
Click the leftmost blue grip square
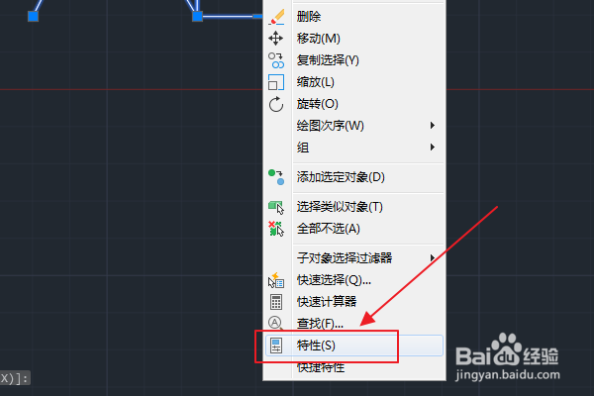coord(34,16)
